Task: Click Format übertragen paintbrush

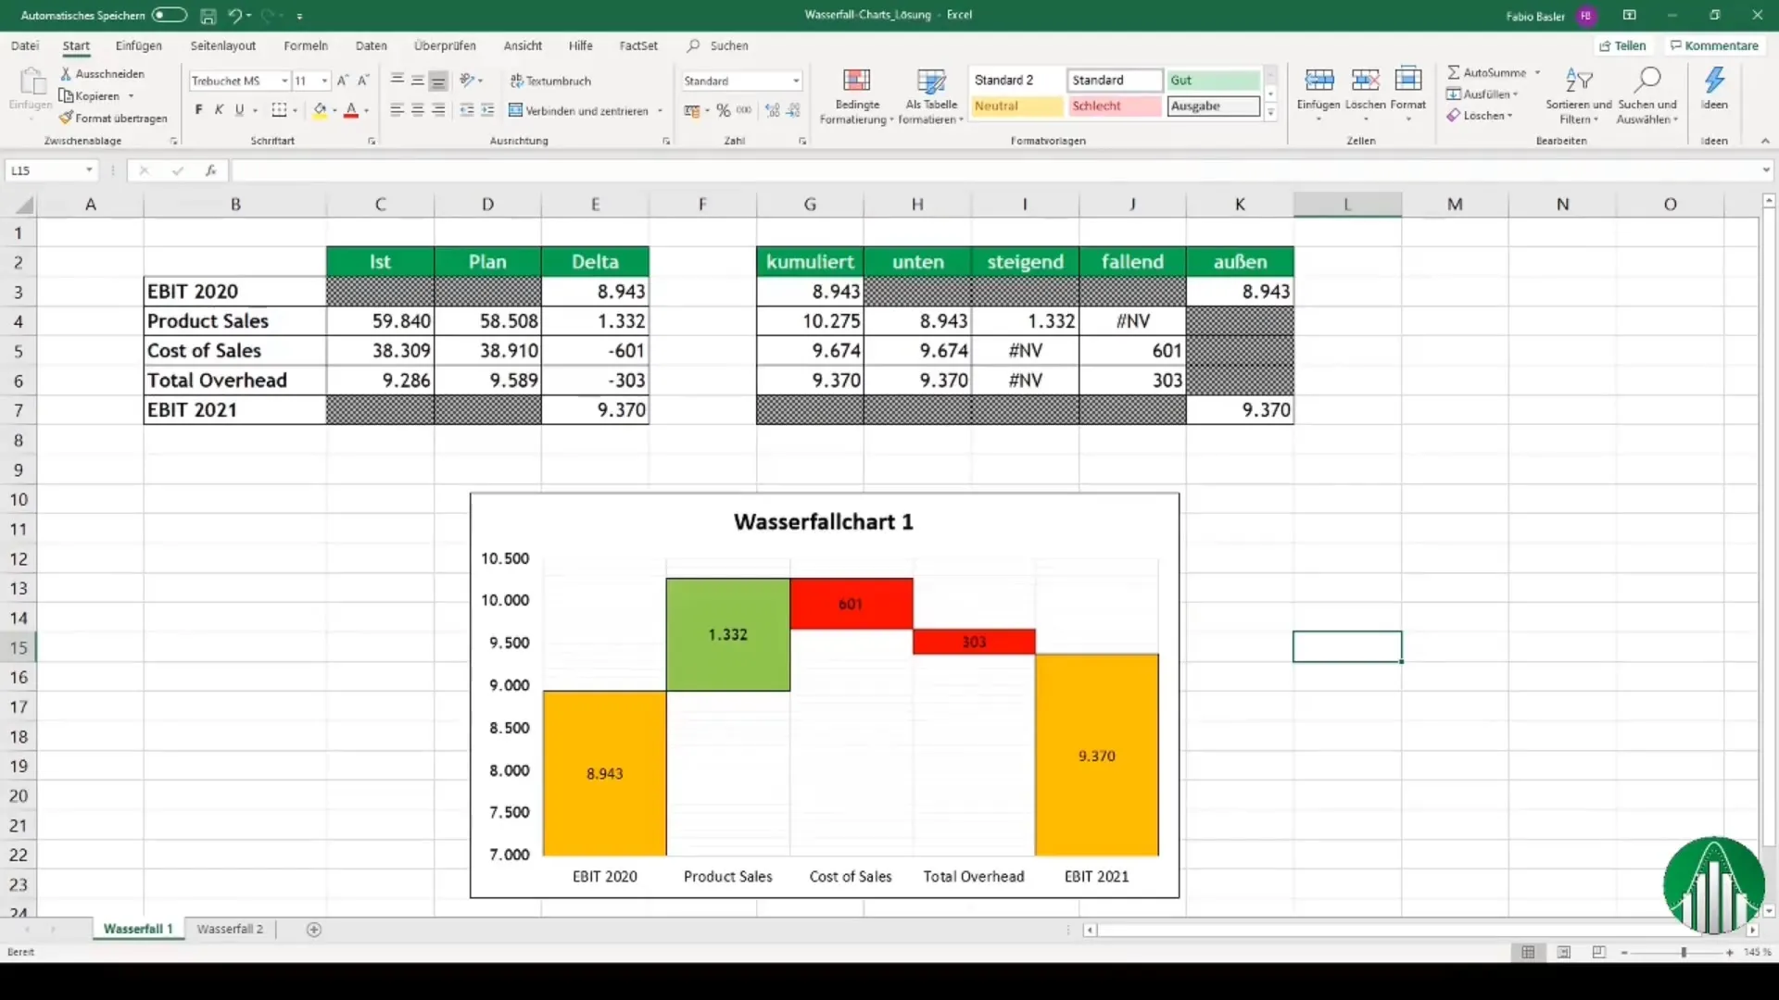Action: (x=113, y=118)
